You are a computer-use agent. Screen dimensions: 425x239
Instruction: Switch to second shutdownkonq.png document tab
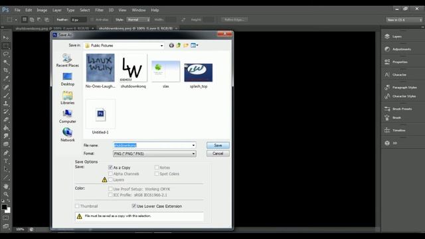point(136,28)
